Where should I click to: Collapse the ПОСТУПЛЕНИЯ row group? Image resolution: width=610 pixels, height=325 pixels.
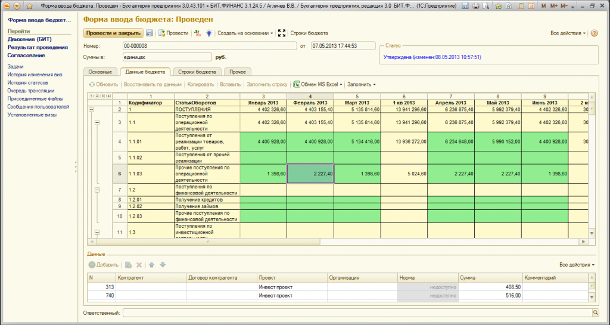click(x=91, y=110)
